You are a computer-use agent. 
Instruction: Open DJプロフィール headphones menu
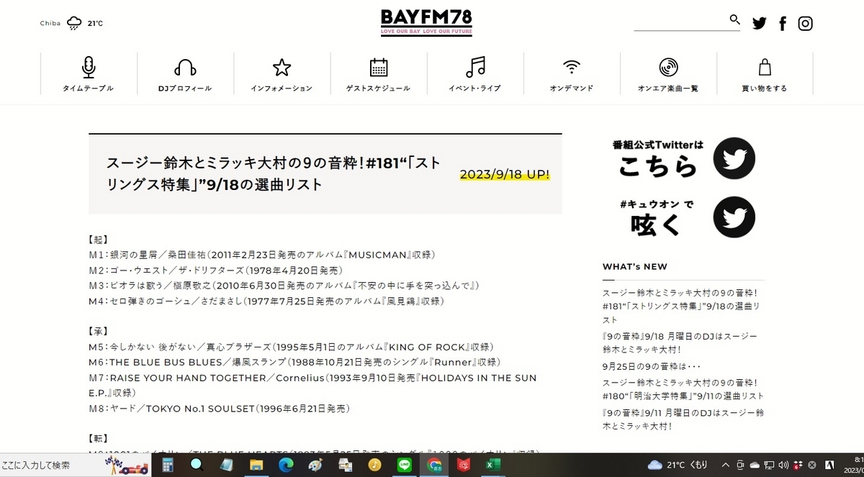coord(185,74)
